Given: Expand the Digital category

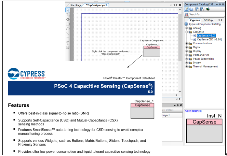Looking at the screenshot, I should [x=187, y=47].
